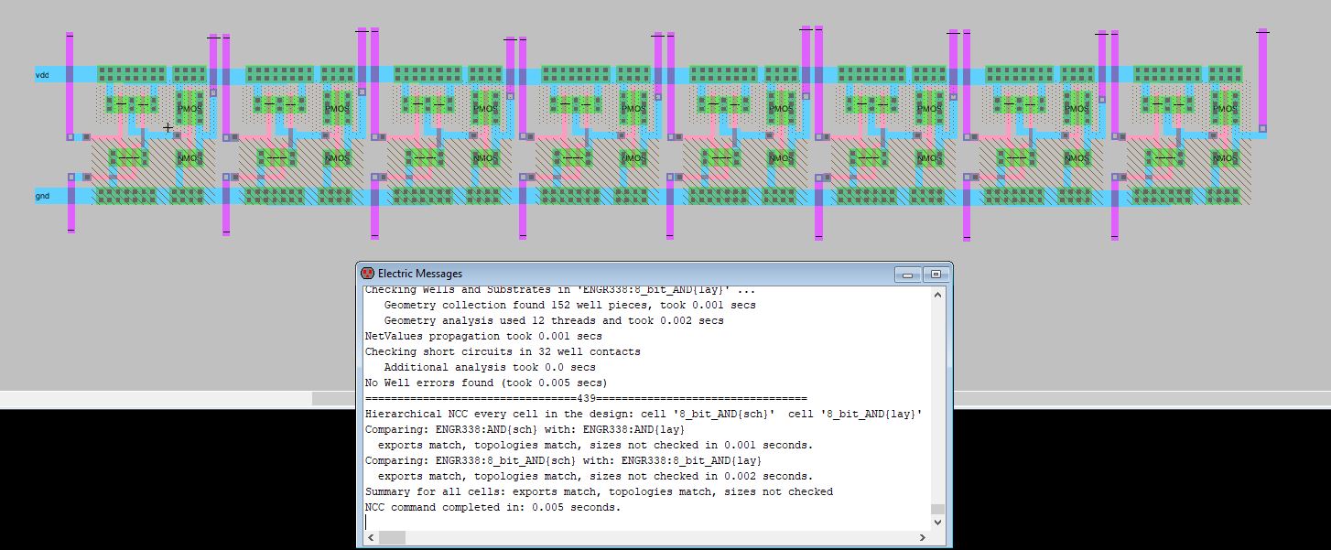Screen dimensions: 1331x550
Task: Click the gnd export label
Action: [x=42, y=196]
